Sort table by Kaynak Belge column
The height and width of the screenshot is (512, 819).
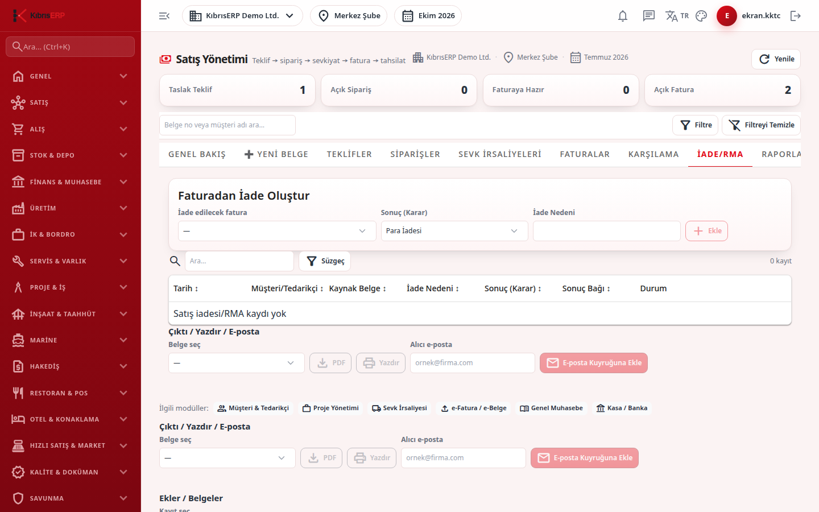(x=358, y=288)
